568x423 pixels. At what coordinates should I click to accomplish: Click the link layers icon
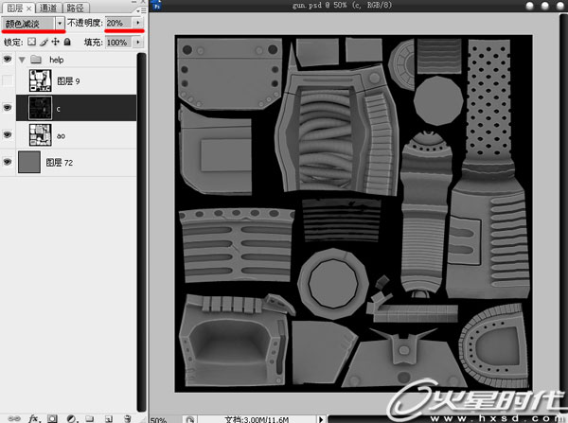(x=14, y=418)
